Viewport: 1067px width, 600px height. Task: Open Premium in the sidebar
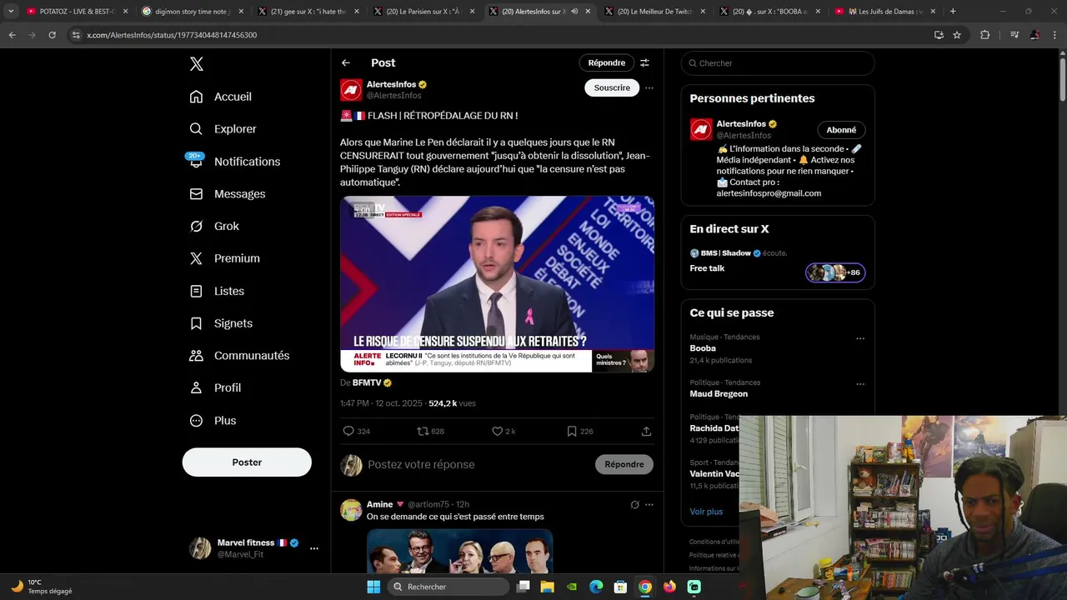click(x=224, y=258)
